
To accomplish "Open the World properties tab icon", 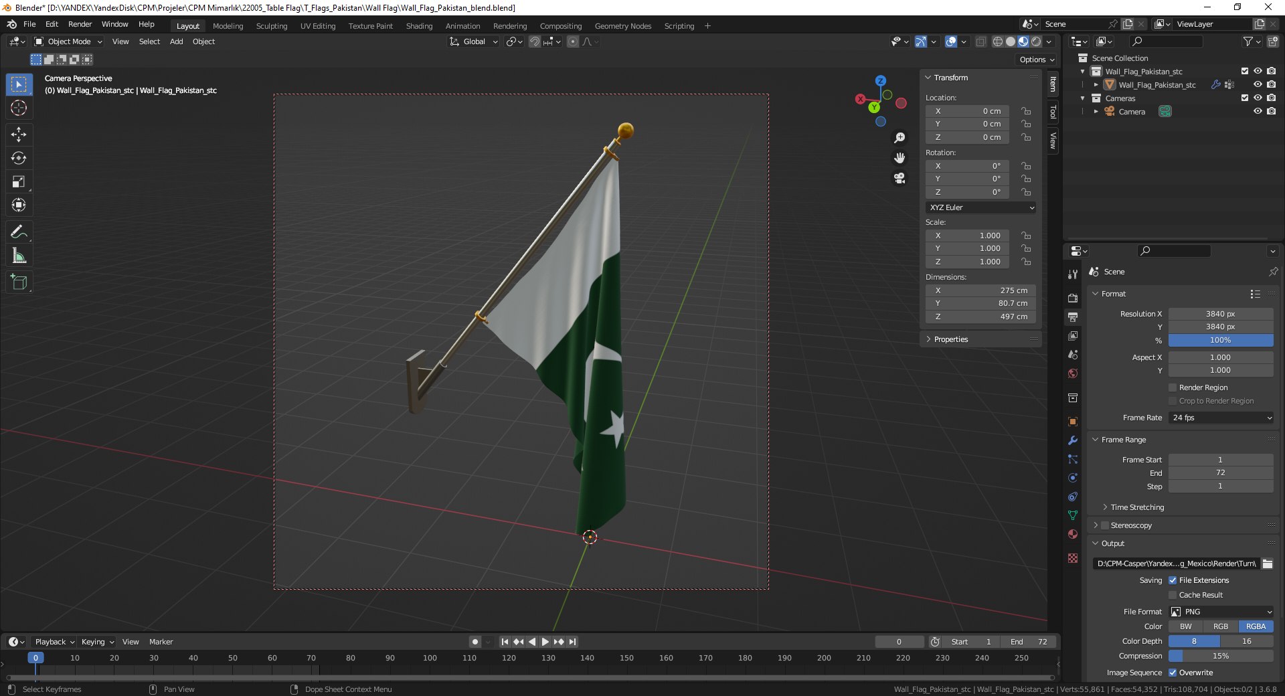I will click(x=1073, y=373).
